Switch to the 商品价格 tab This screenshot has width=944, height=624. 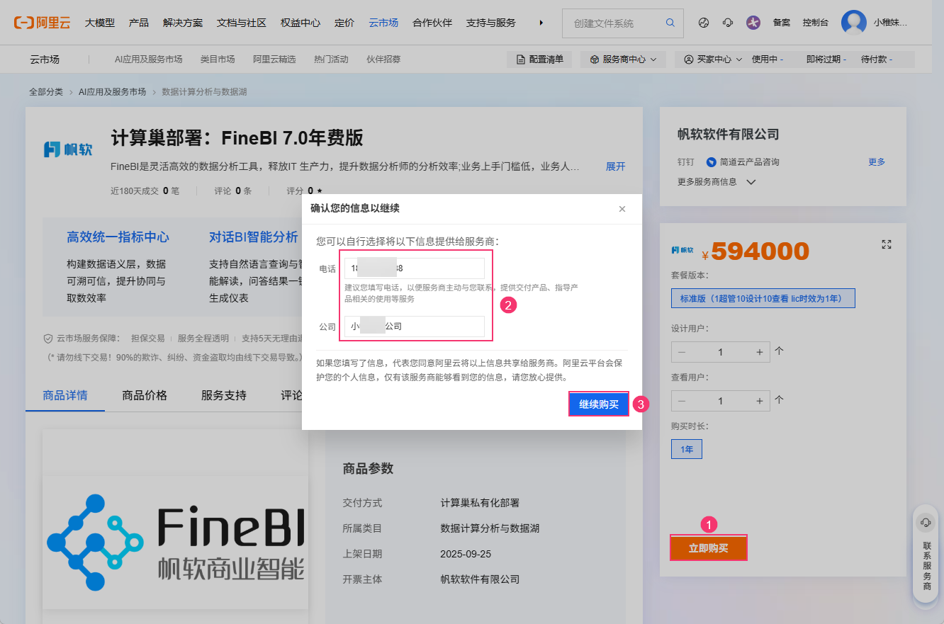(145, 395)
